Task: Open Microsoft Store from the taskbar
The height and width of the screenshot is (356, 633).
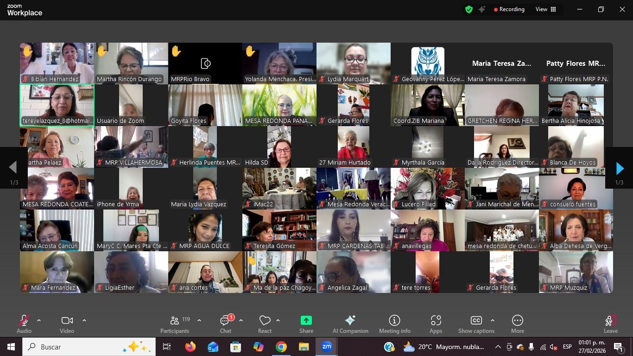Action: pyautogui.click(x=235, y=347)
